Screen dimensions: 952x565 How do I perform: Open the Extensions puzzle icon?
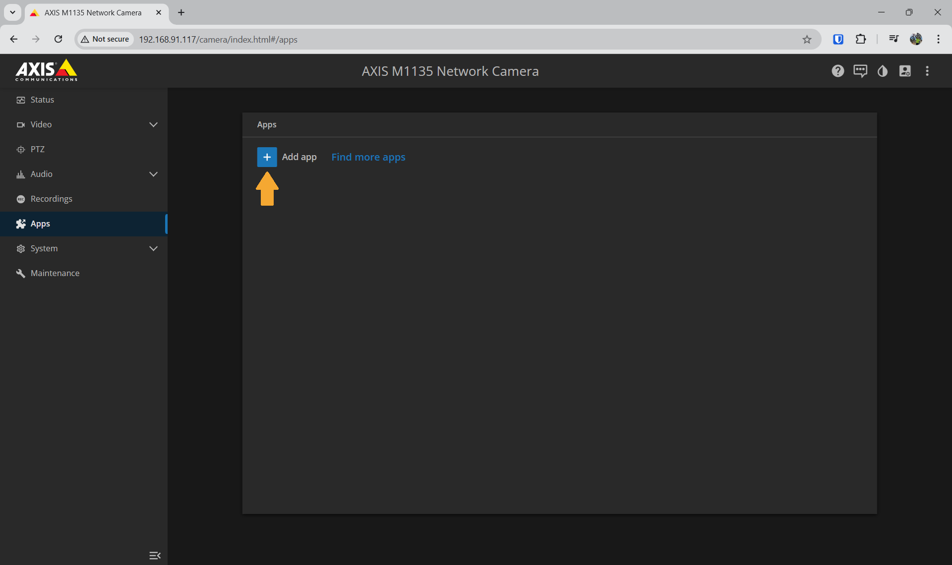pyautogui.click(x=861, y=39)
